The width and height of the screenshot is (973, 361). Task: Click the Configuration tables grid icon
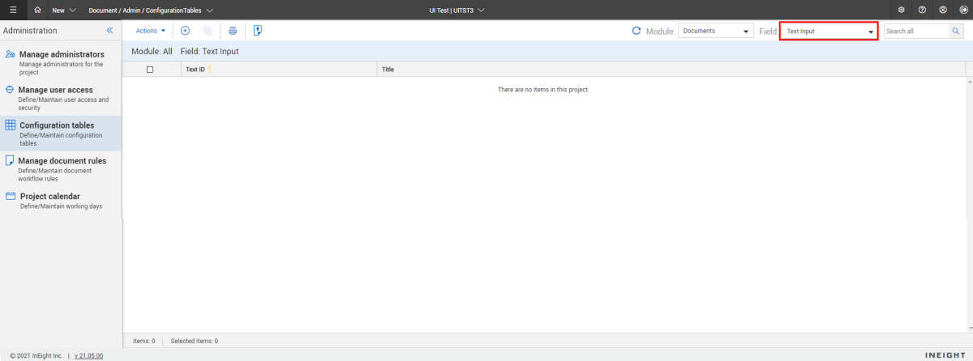11,125
